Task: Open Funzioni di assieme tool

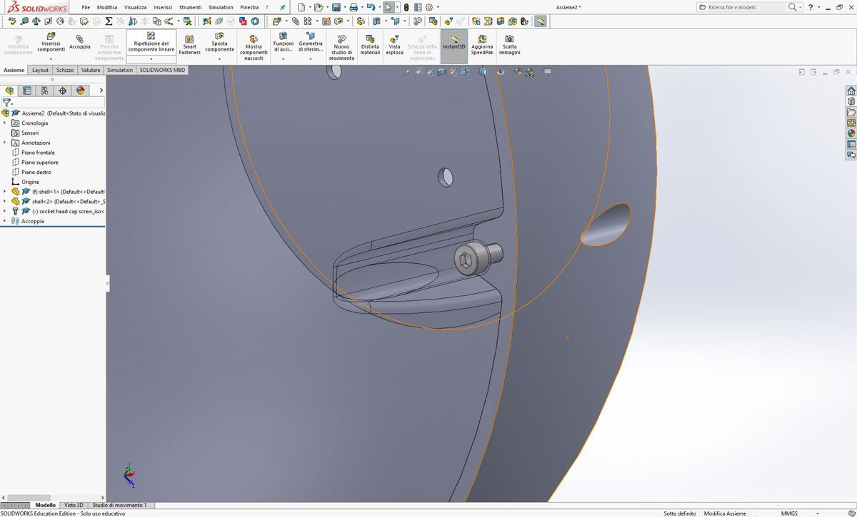Action: coord(284,42)
